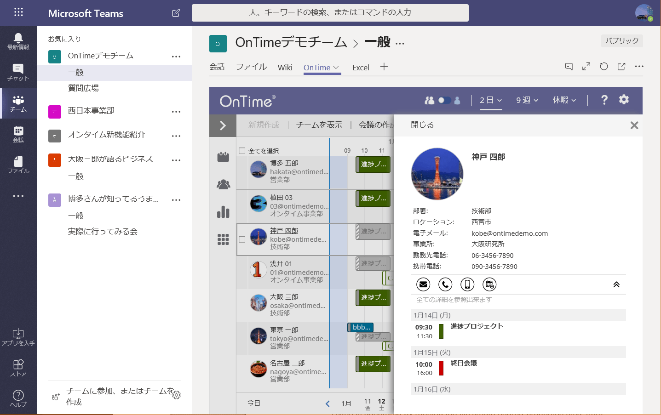Open the statistics chart icon in OnTime sidebar
661x415 pixels.
point(223,212)
